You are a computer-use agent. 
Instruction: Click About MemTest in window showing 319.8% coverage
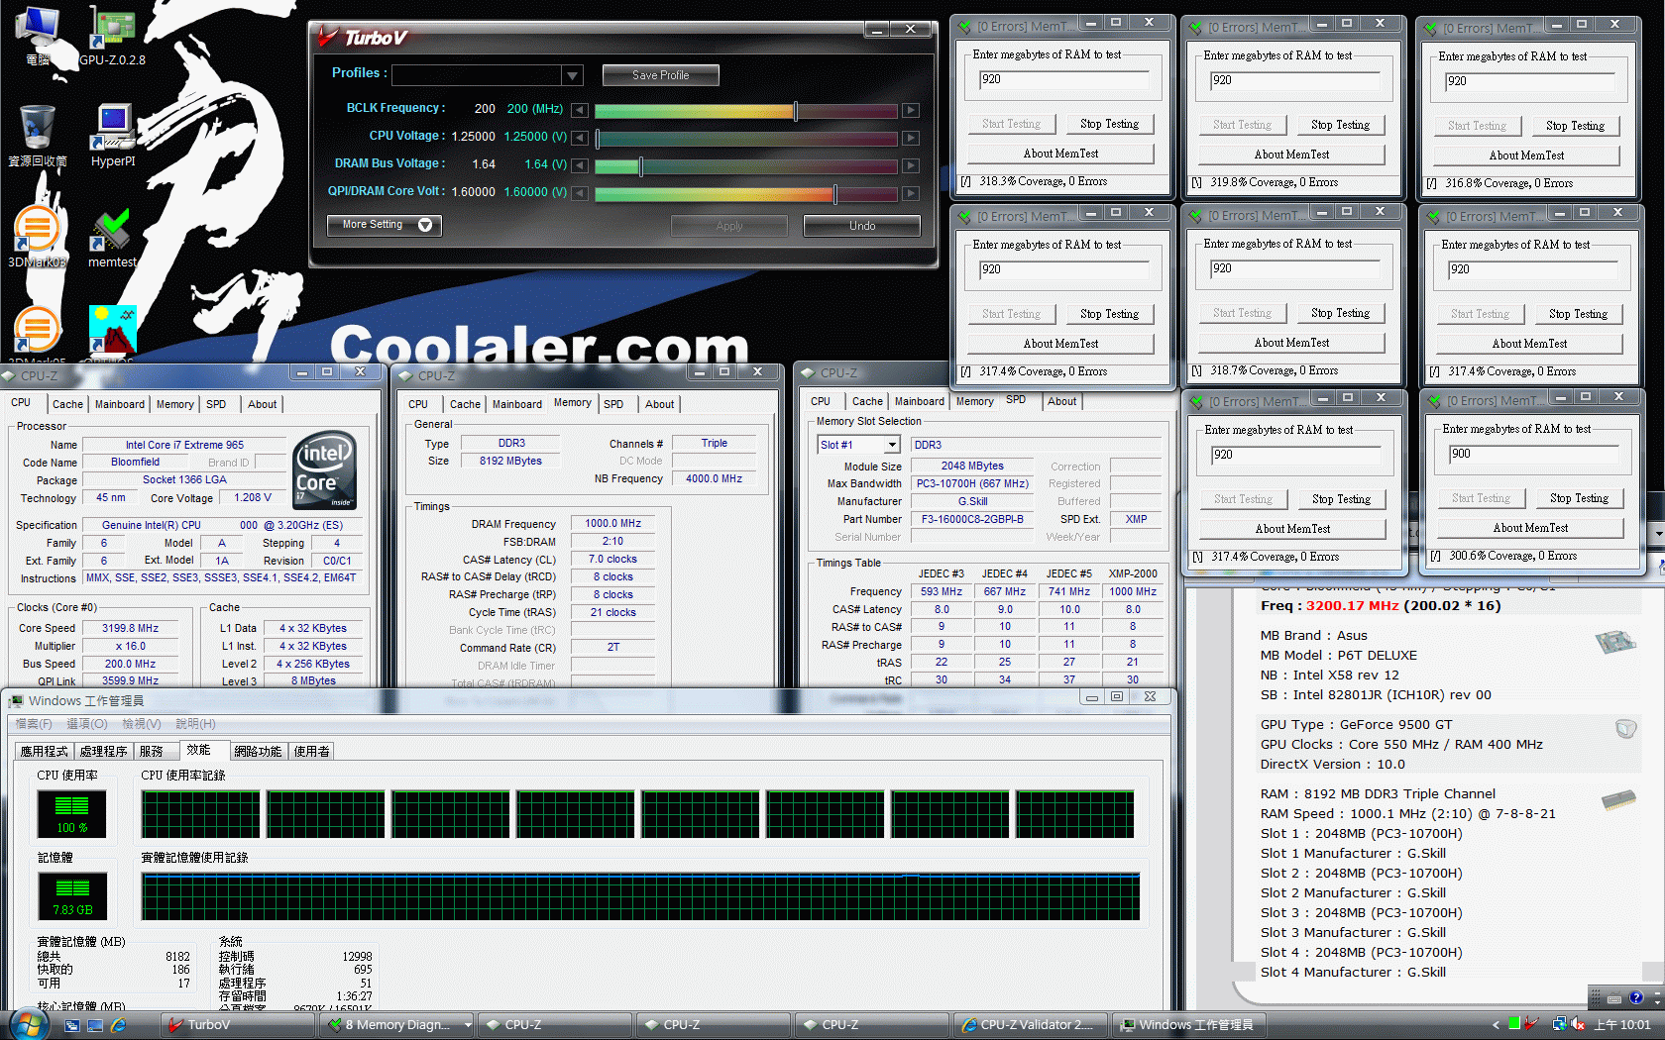[1292, 155]
